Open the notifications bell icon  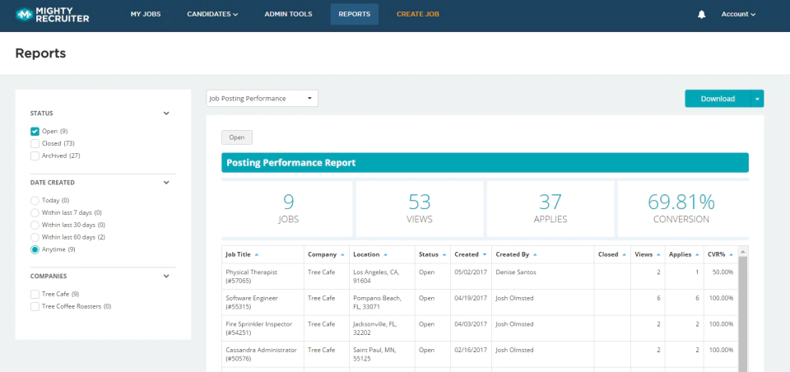point(701,15)
